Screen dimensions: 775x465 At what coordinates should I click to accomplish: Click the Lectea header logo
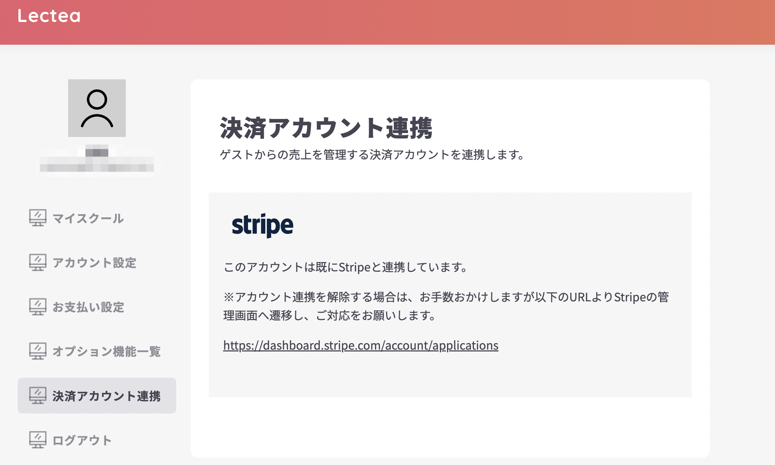pos(49,16)
